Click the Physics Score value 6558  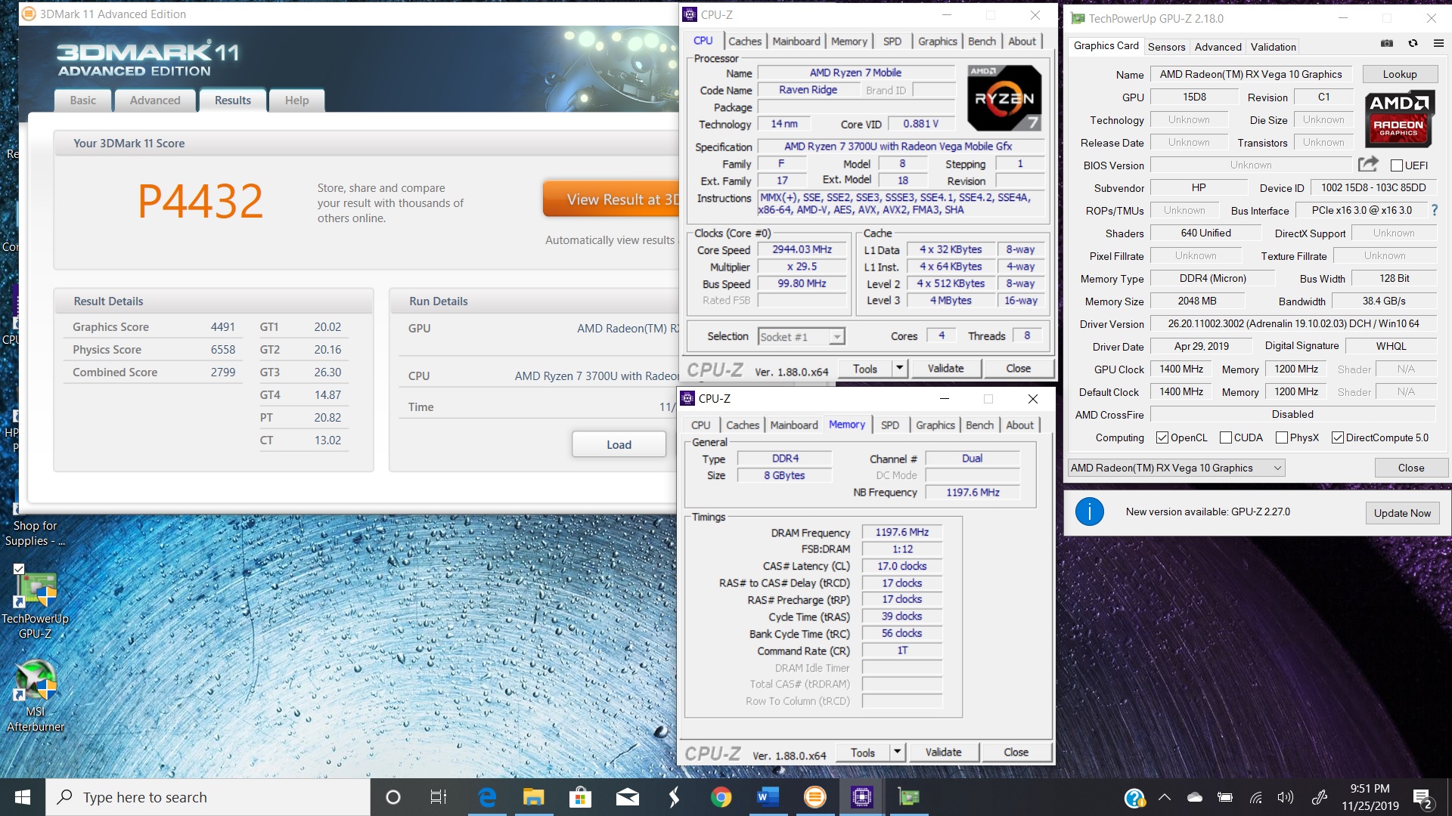pyautogui.click(x=223, y=350)
